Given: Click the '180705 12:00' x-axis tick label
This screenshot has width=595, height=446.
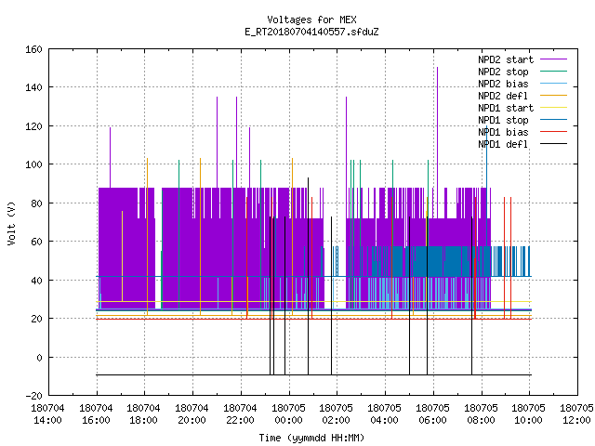Looking at the screenshot, I should point(576,414).
